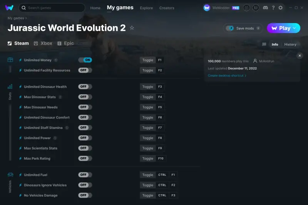The height and width of the screenshot is (205, 308).
Task: Select the Stats category bar chart icon
Action: (x=10, y=87)
